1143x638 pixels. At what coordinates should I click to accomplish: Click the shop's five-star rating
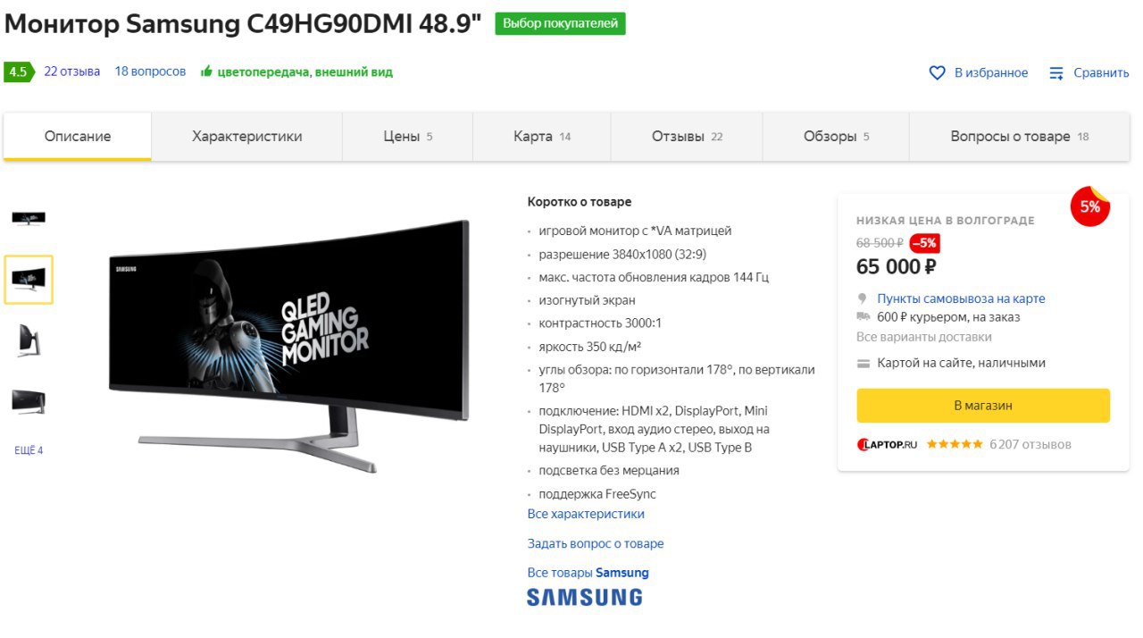click(955, 444)
